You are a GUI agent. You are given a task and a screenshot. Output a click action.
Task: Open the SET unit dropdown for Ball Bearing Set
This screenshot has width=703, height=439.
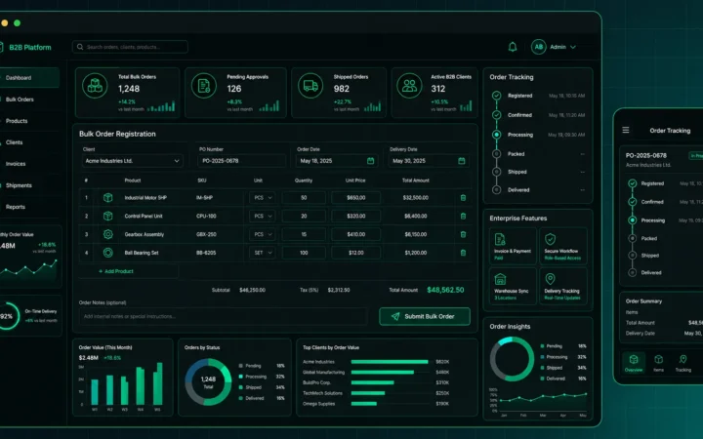tap(263, 253)
